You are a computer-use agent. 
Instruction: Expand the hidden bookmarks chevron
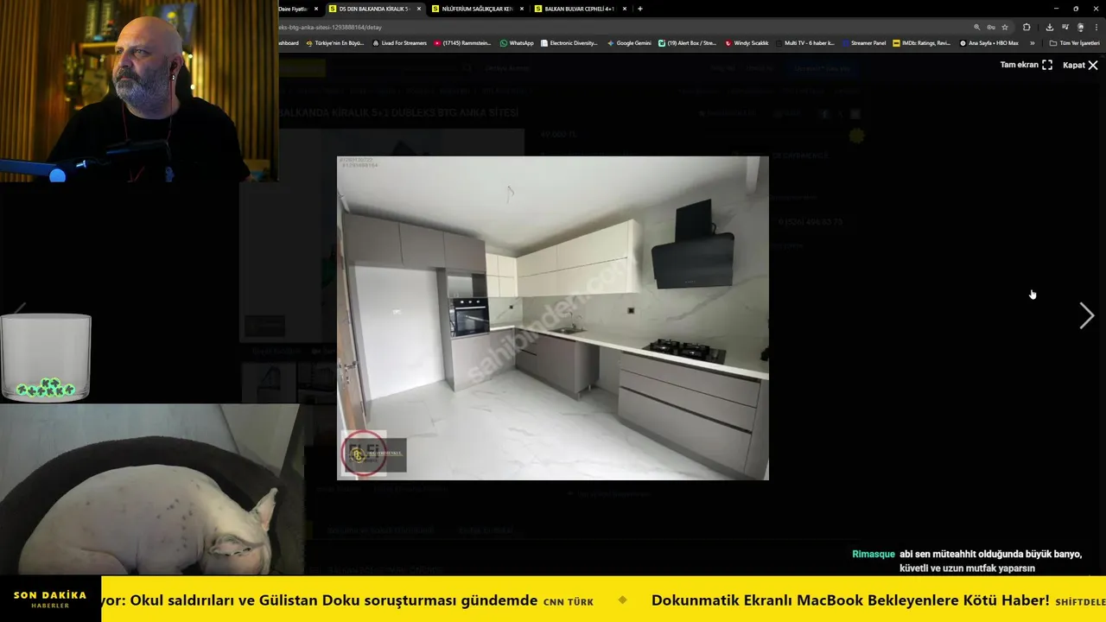[1032, 43]
